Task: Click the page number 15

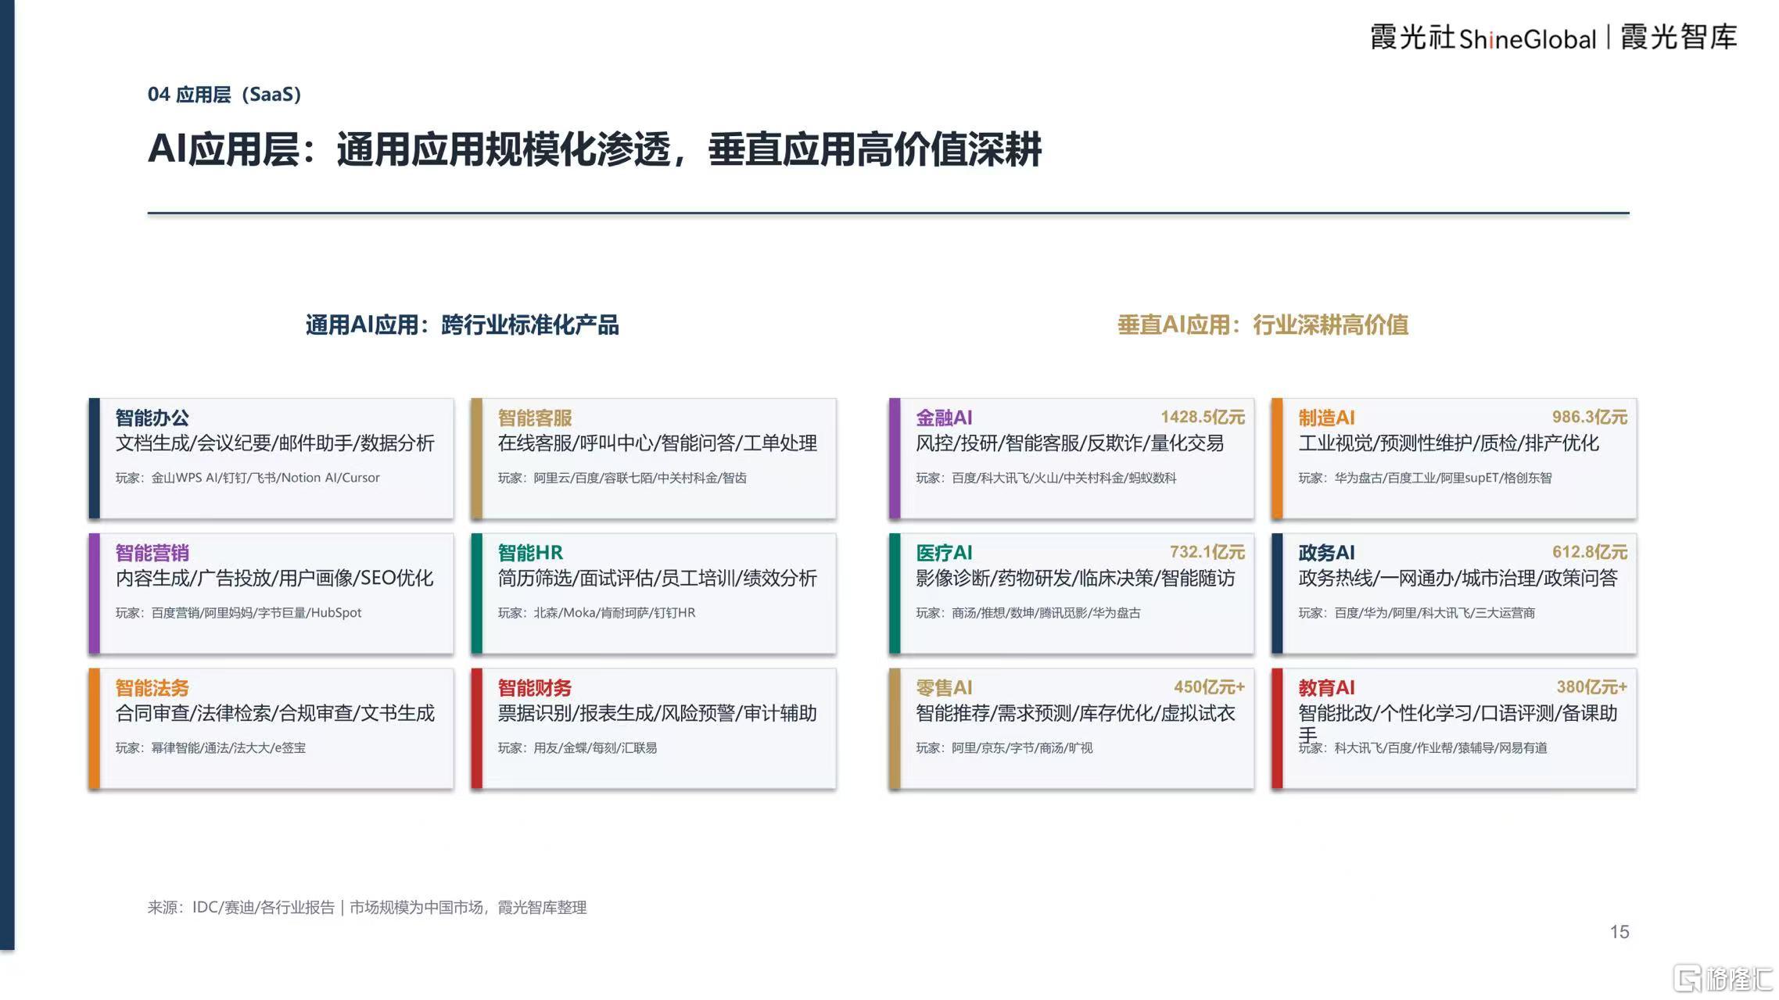Action: pyautogui.click(x=1619, y=932)
